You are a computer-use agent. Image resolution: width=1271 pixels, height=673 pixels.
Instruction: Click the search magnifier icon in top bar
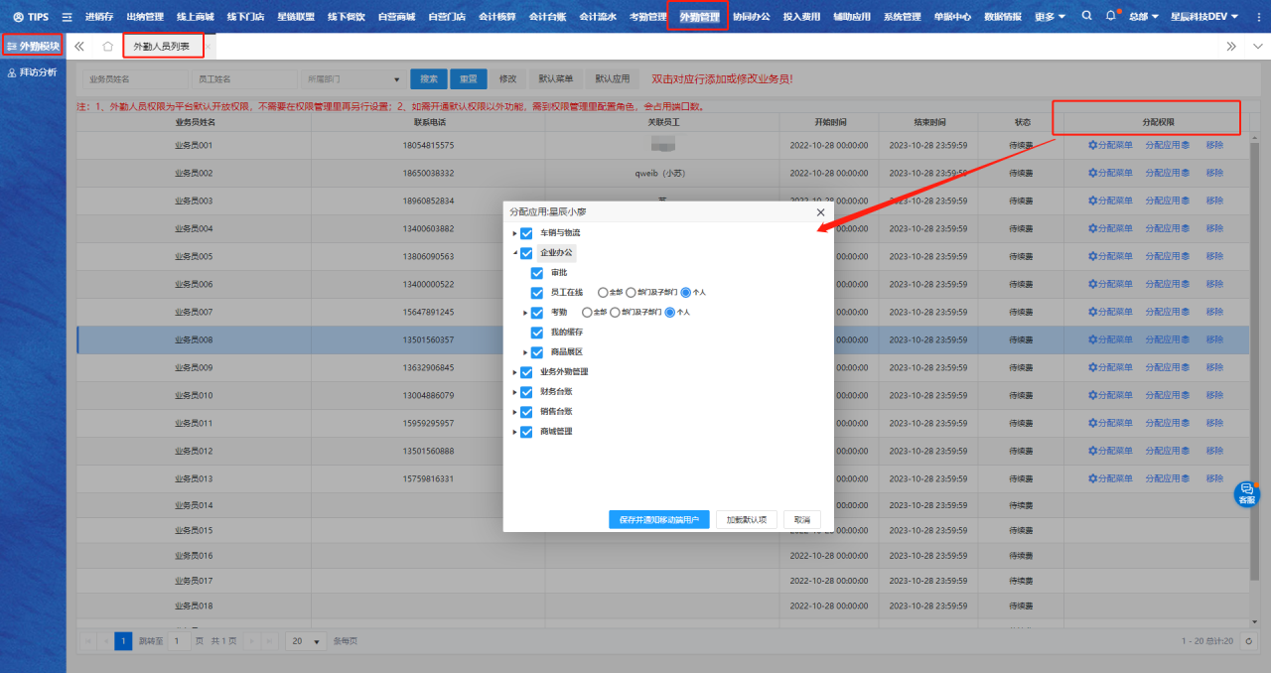1086,16
